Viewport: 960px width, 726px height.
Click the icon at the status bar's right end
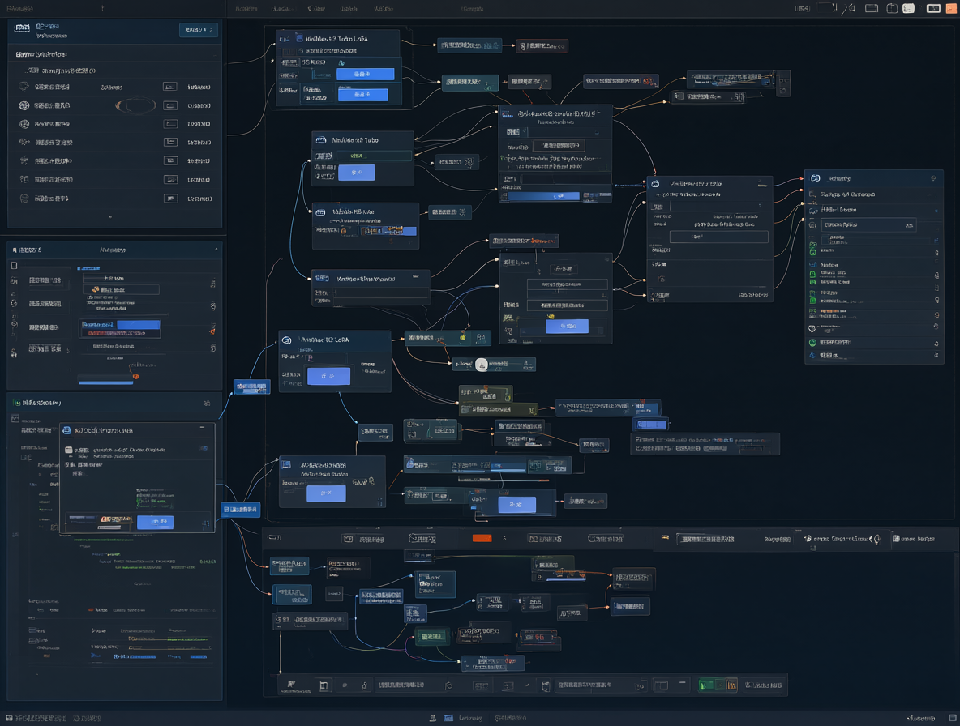pos(953,718)
